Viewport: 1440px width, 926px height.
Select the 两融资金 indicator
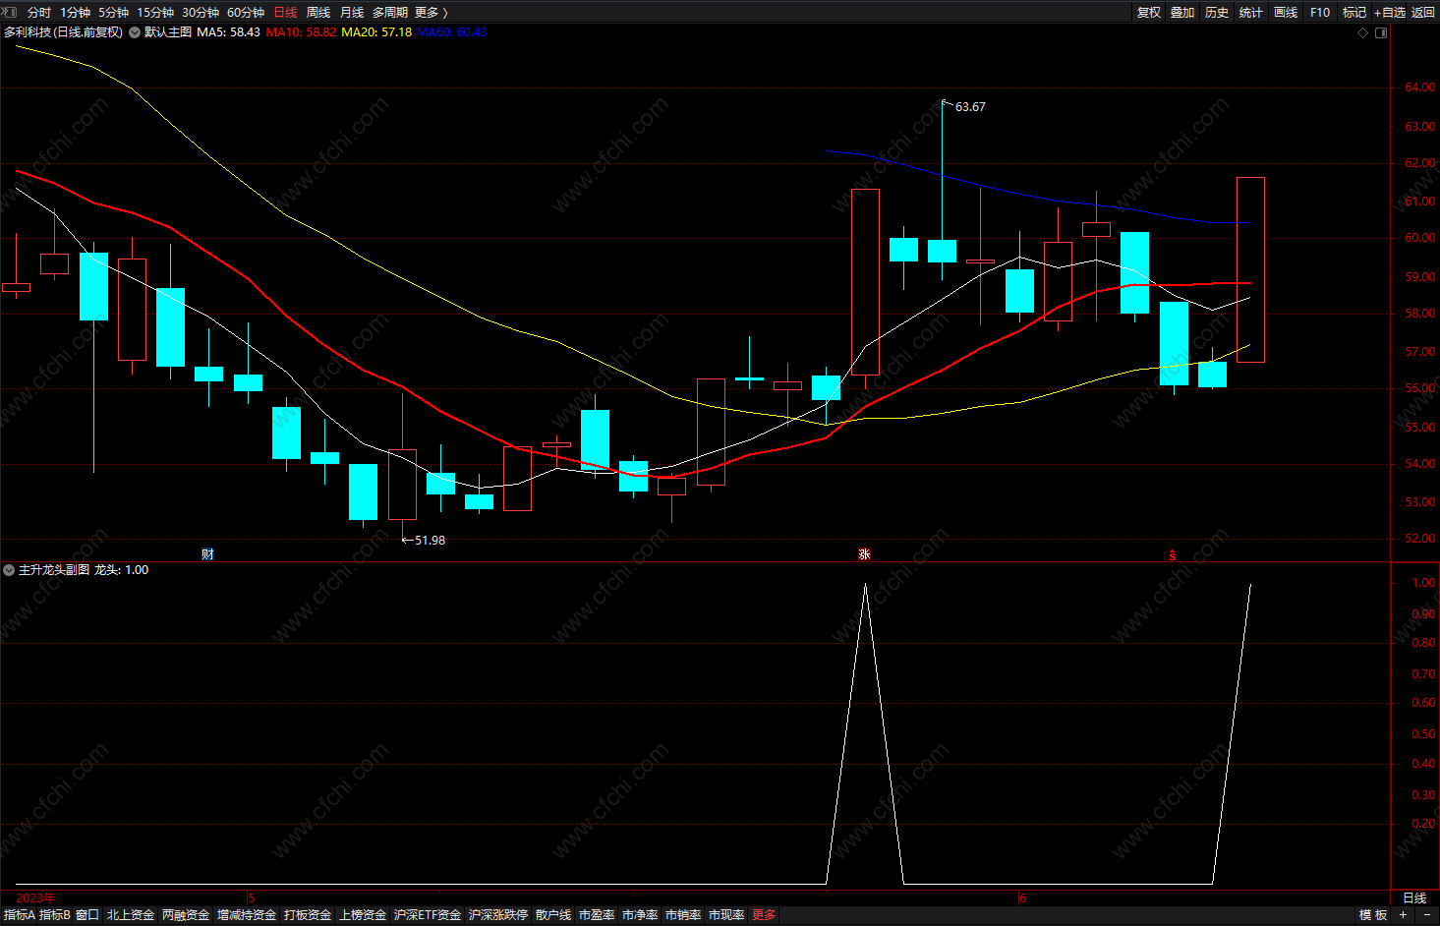186,915
